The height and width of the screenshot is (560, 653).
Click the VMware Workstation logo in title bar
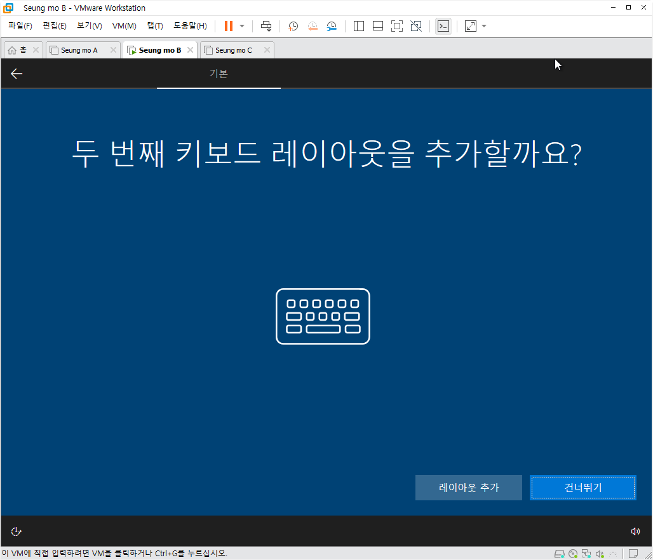(x=8, y=8)
